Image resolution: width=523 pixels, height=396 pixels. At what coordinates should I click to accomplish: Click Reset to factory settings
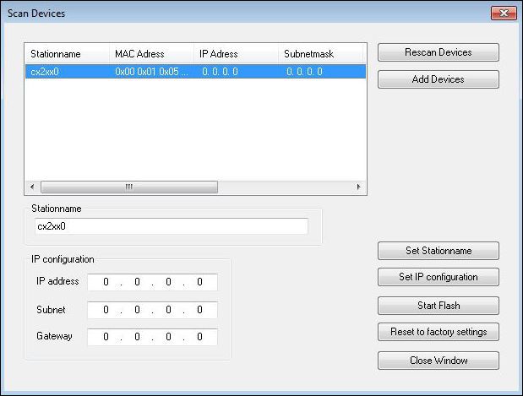pos(439,332)
